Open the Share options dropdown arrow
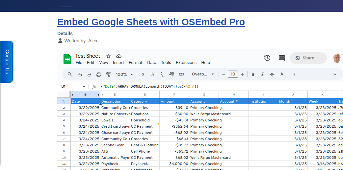This screenshot has height=170, width=343. (322, 58)
